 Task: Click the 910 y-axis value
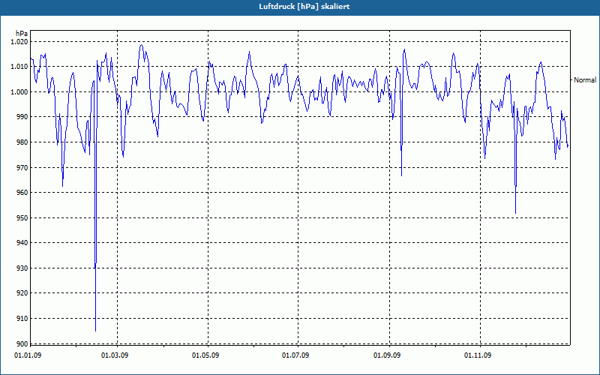point(23,318)
